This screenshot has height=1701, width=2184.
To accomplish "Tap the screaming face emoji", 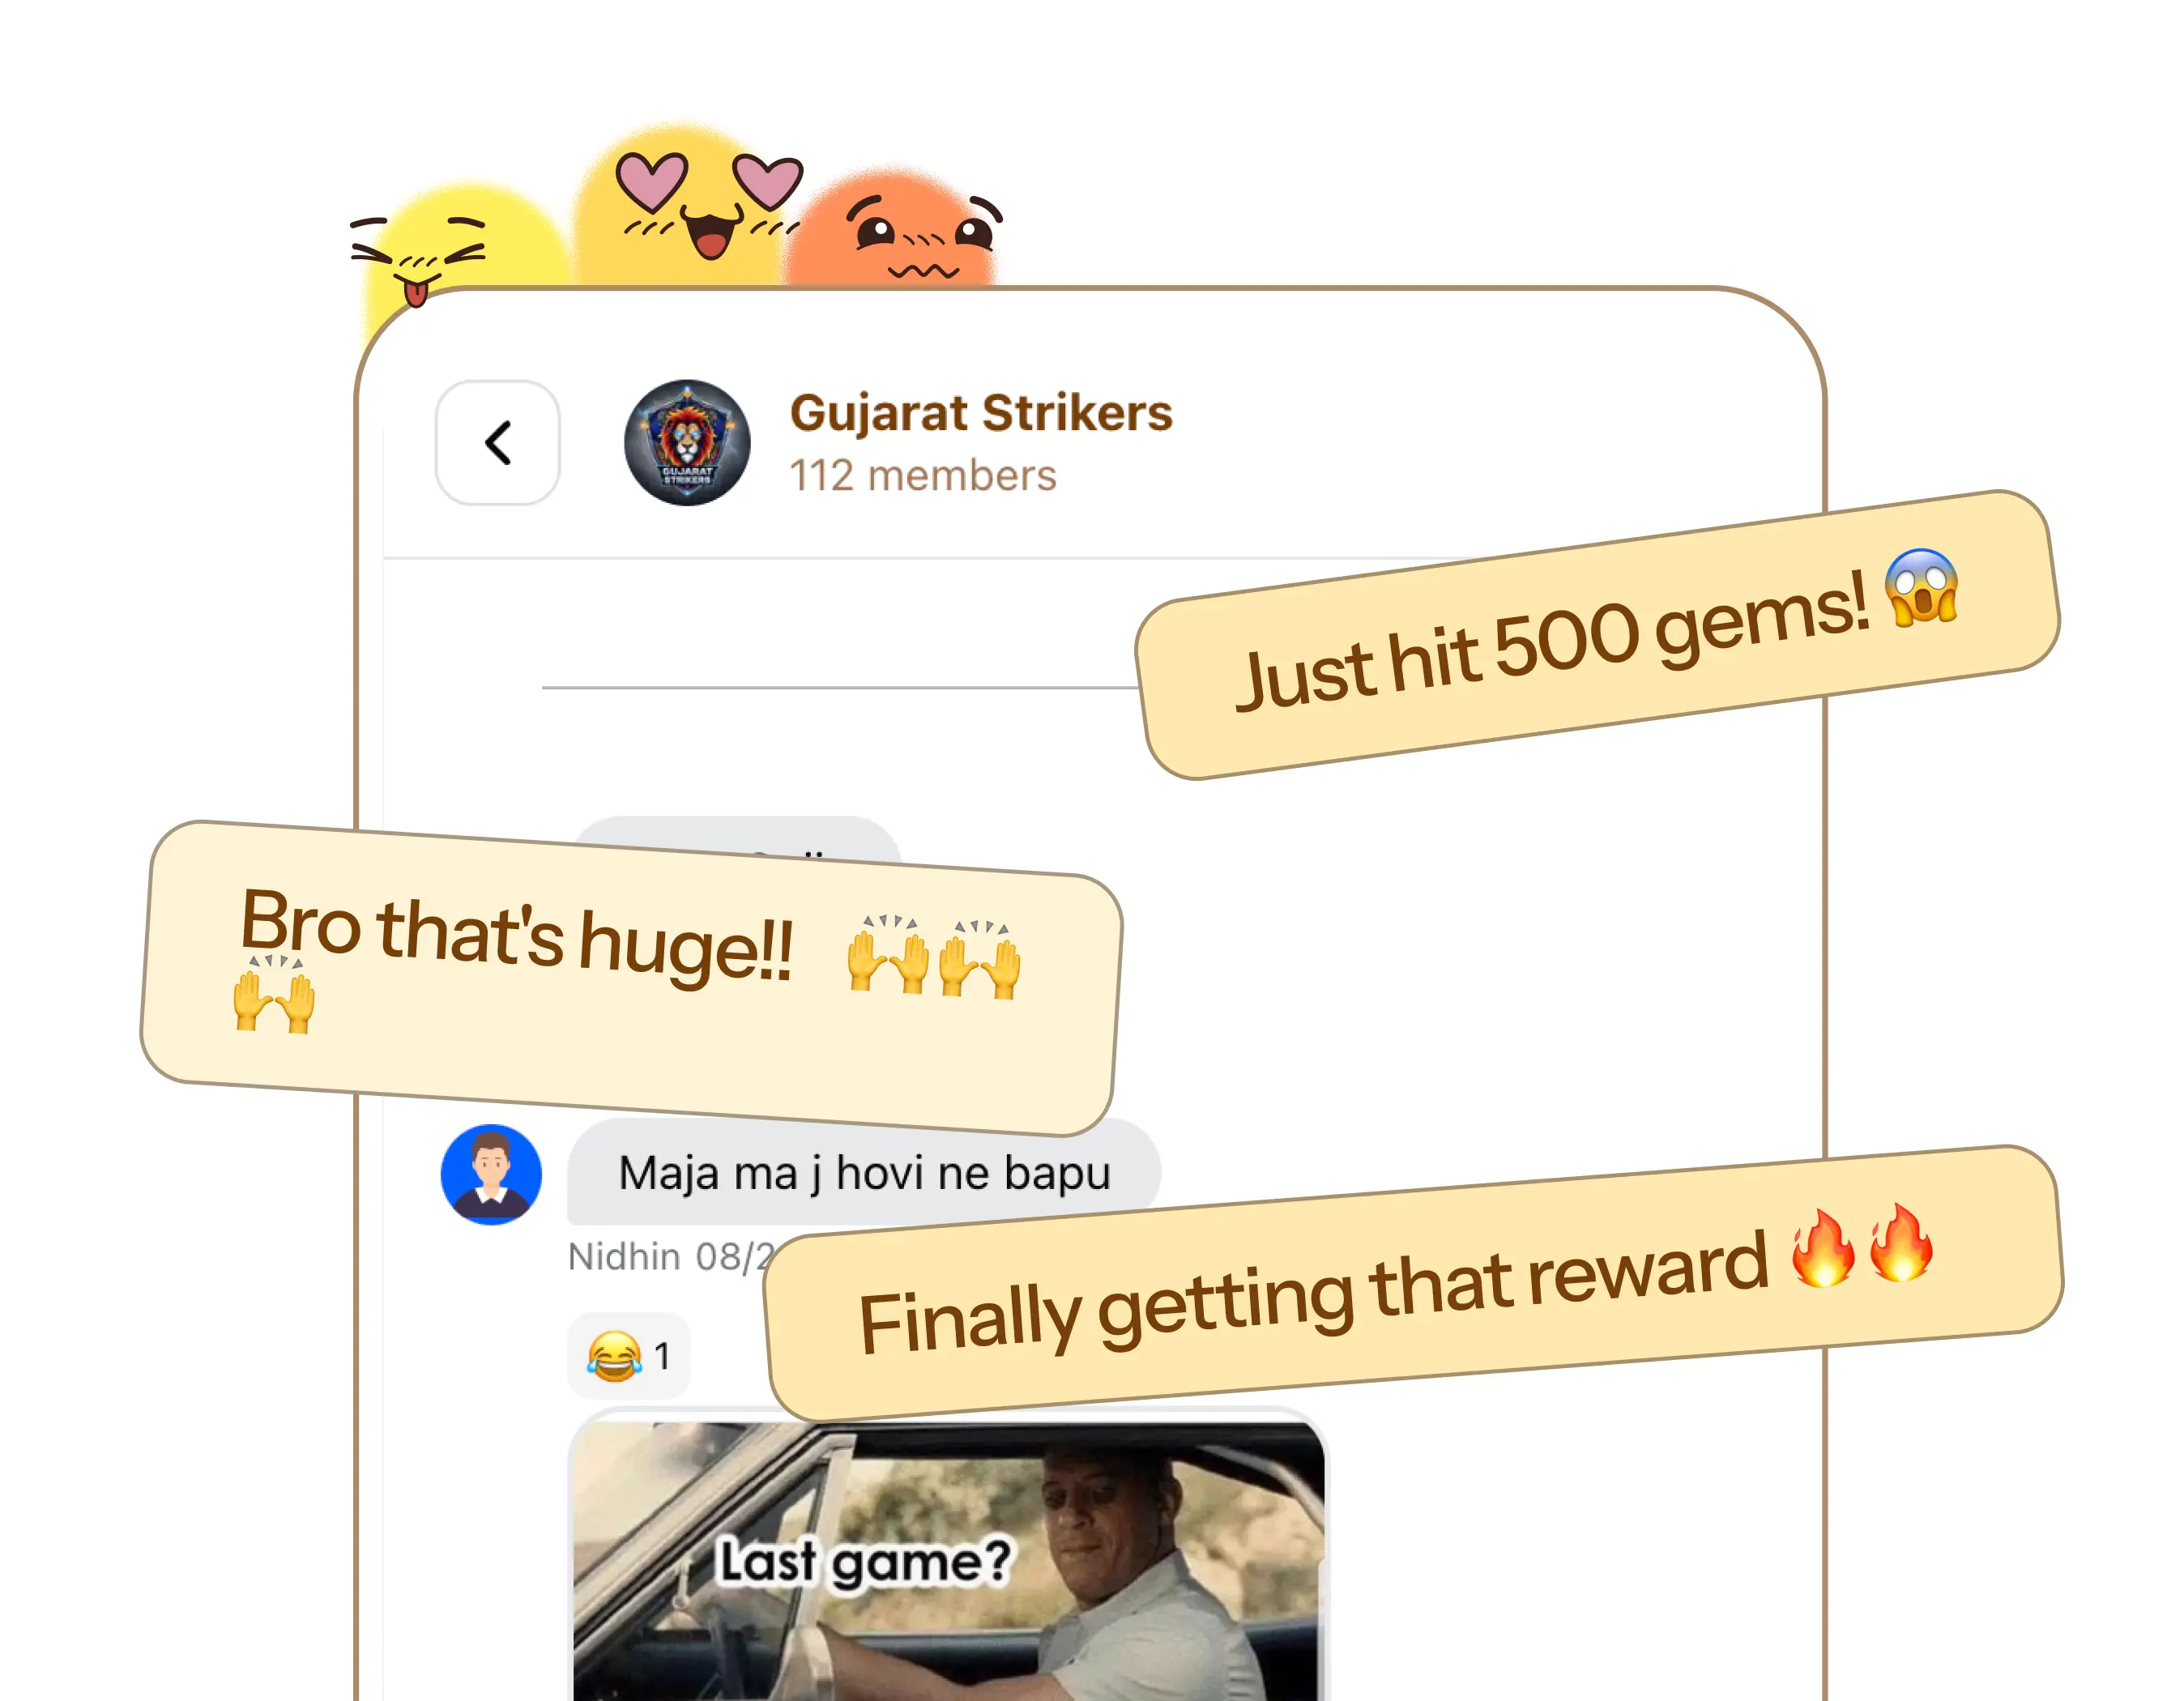I will [x=1920, y=588].
